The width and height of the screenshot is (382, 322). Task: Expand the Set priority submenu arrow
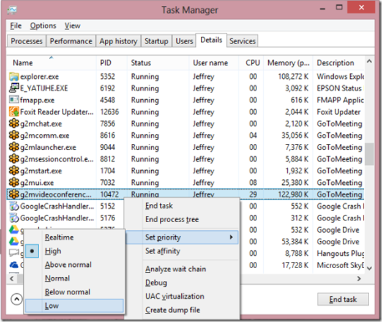pyautogui.click(x=231, y=237)
